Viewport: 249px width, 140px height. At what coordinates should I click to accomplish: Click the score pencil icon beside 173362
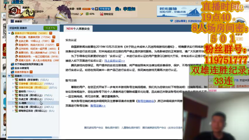(82, 14)
